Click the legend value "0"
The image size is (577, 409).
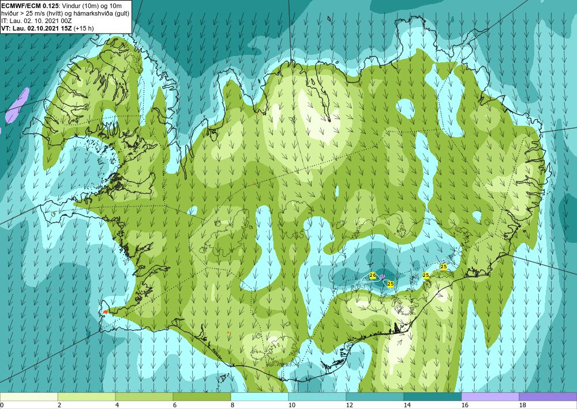click(x=2, y=405)
